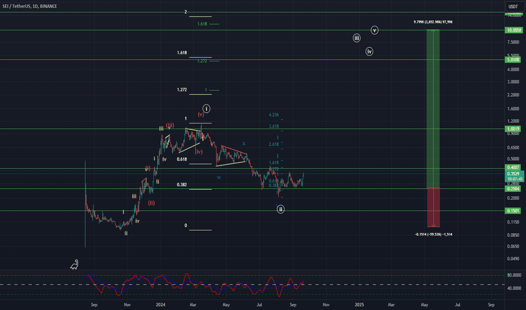The height and width of the screenshot is (310, 526).
Task: Click the teal 3.618 extension label
Action: [274, 126]
